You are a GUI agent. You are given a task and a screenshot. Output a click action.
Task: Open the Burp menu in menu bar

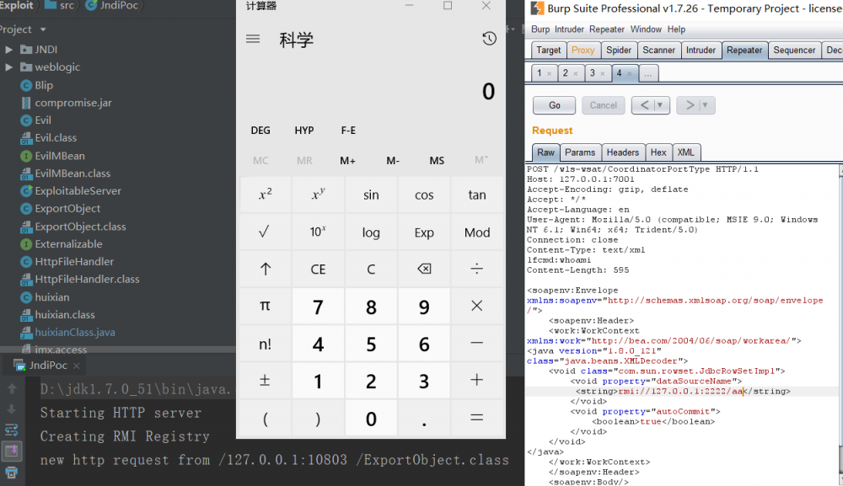point(540,29)
